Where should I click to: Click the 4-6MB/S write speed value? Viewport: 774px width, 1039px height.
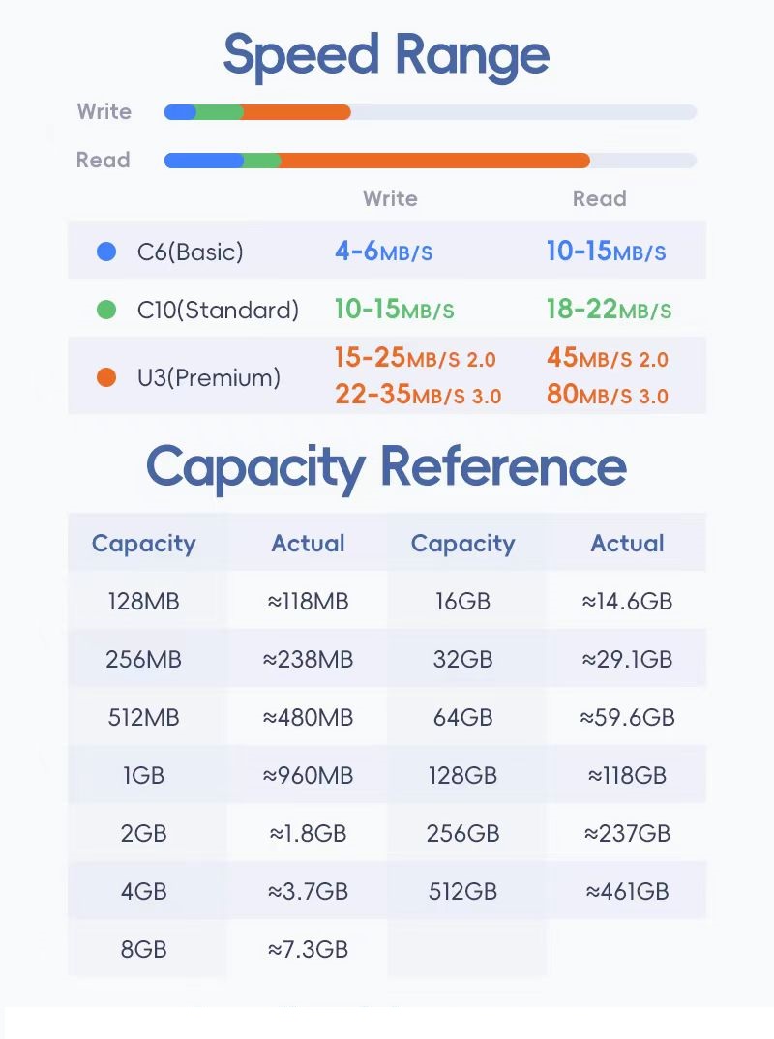(x=383, y=252)
